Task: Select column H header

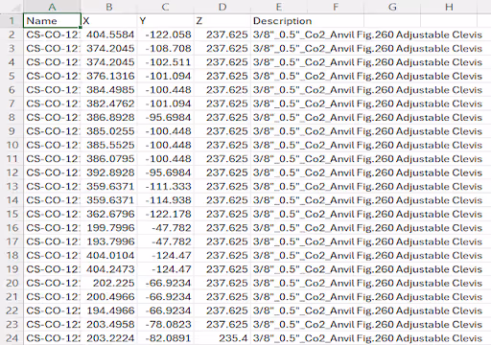Action: [449, 7]
